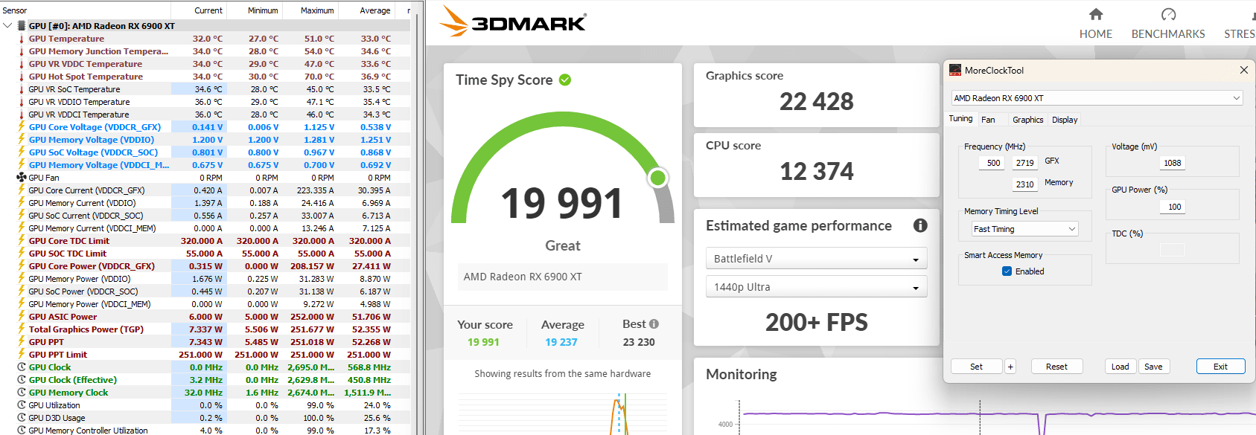This screenshot has height=435, width=1256.
Task: Click the clock icon beside GPU Clock
Action: click(x=22, y=367)
